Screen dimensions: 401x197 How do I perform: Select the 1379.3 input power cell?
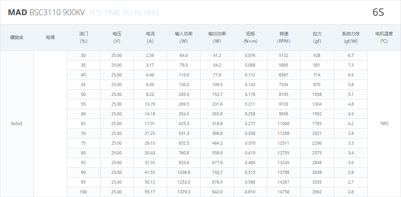[x=183, y=192]
